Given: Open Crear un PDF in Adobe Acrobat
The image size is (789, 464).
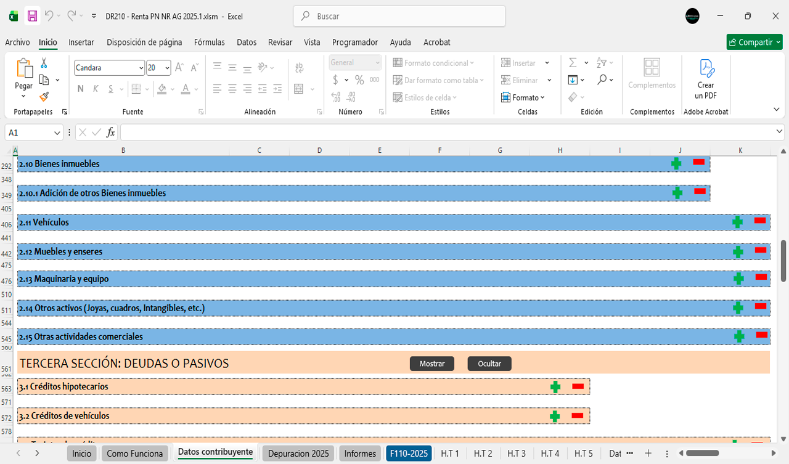Looking at the screenshot, I should click(706, 79).
